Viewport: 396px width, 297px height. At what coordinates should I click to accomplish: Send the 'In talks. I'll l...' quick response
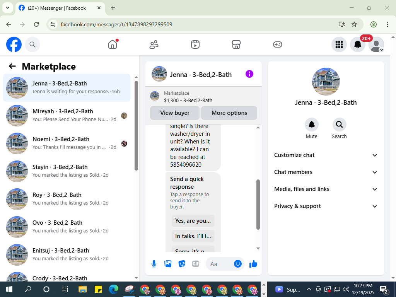pyautogui.click(x=193, y=236)
